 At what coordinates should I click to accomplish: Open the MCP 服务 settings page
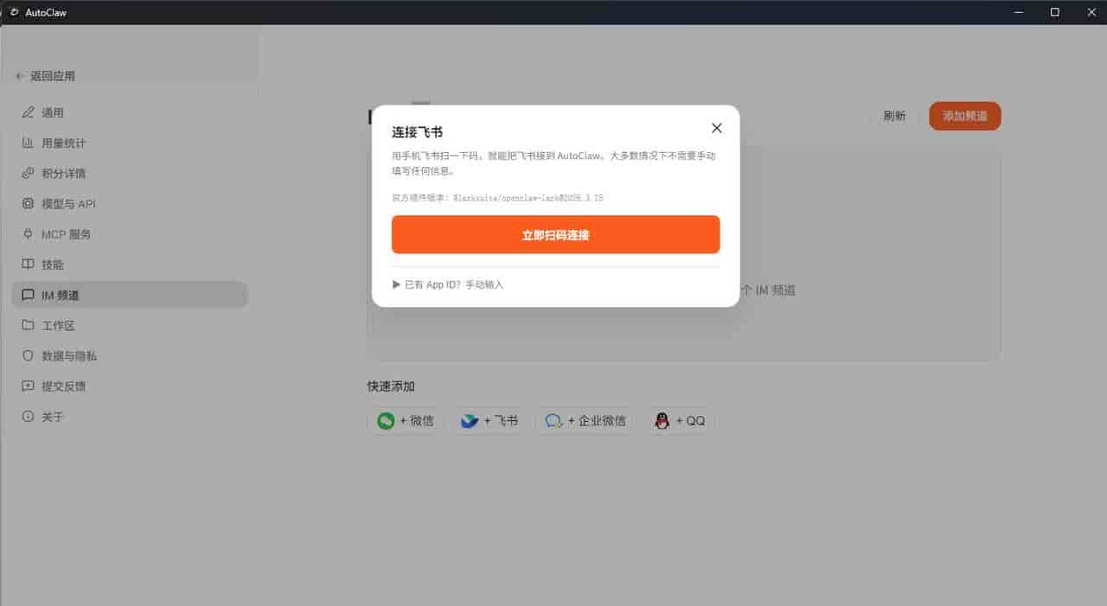(130, 234)
